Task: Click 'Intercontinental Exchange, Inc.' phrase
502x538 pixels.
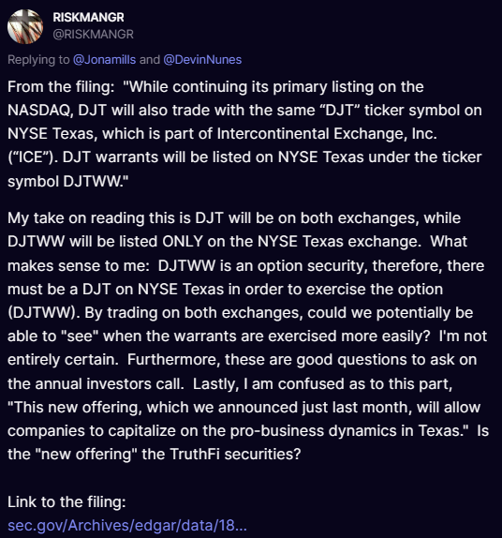Action: click(327, 134)
